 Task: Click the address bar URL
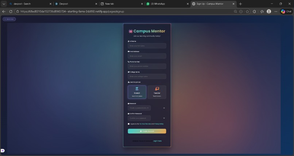(x=72, y=11)
